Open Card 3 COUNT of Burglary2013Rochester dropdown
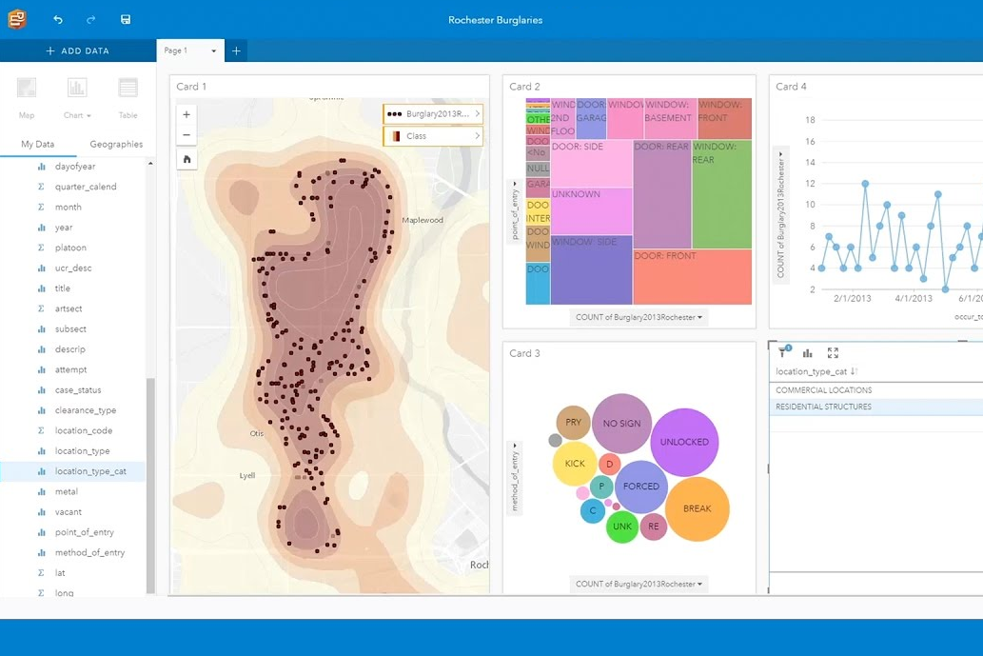 (639, 584)
